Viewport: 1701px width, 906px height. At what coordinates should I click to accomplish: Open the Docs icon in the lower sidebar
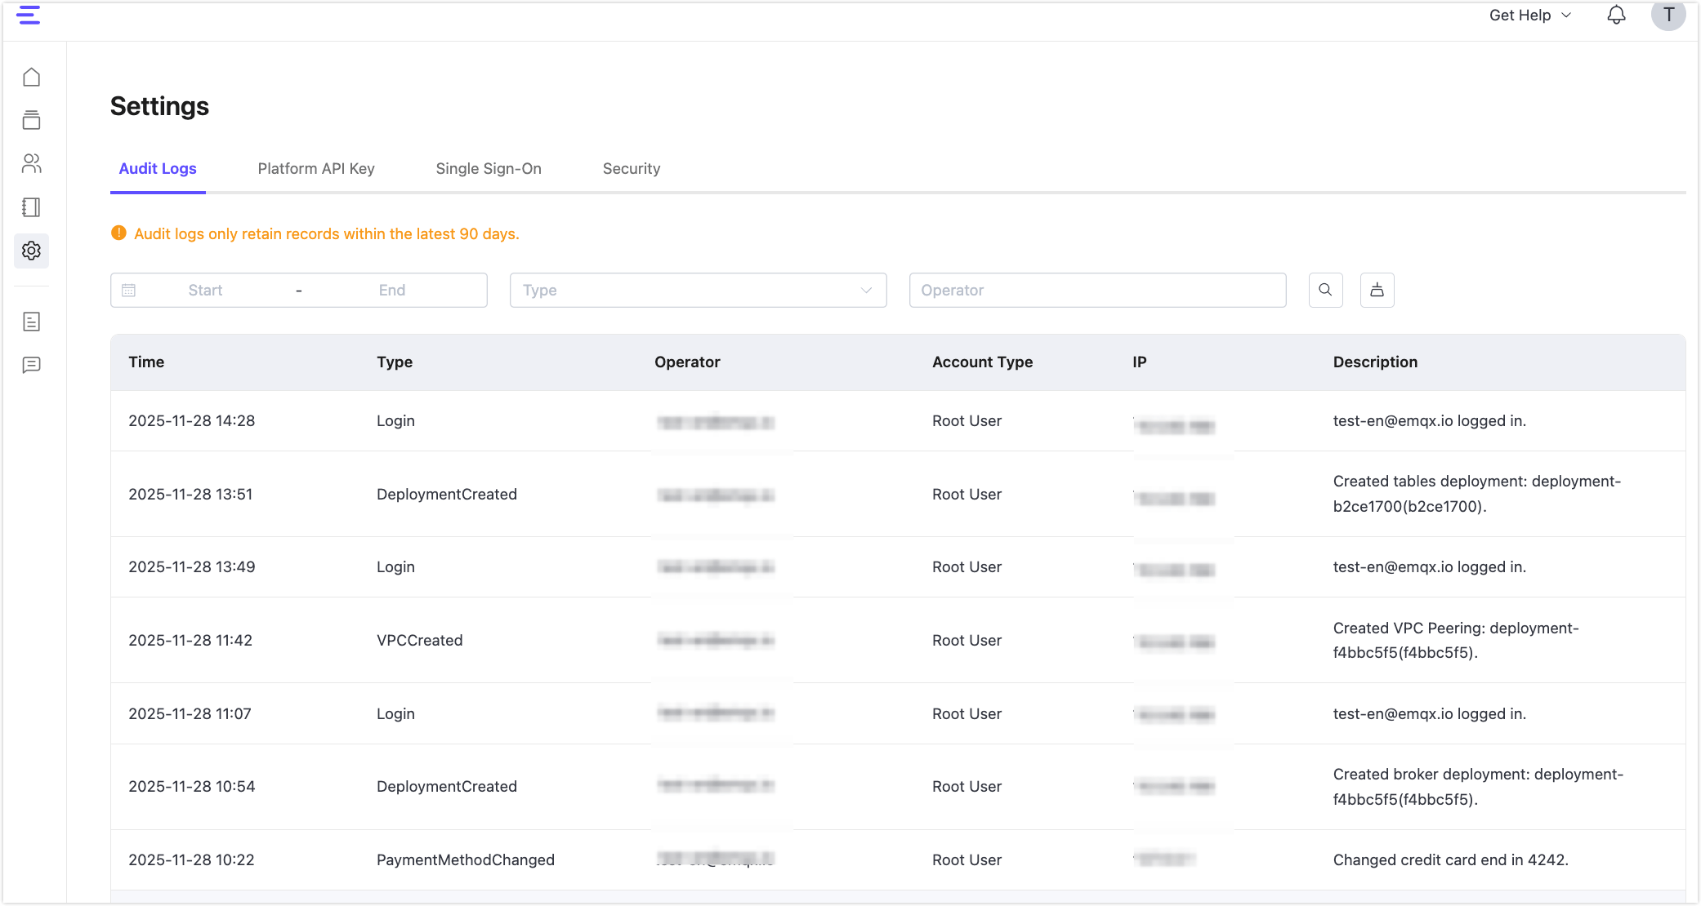coord(32,322)
